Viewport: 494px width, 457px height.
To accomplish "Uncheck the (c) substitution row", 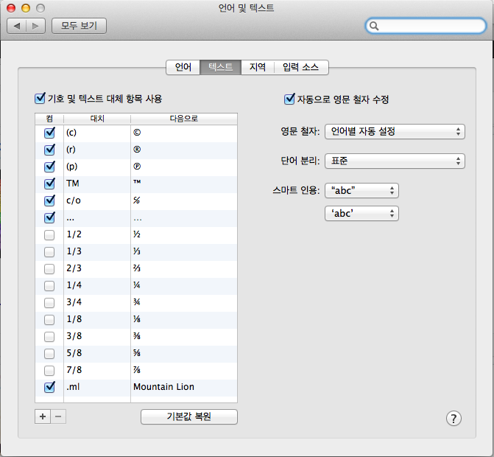I will 49,133.
